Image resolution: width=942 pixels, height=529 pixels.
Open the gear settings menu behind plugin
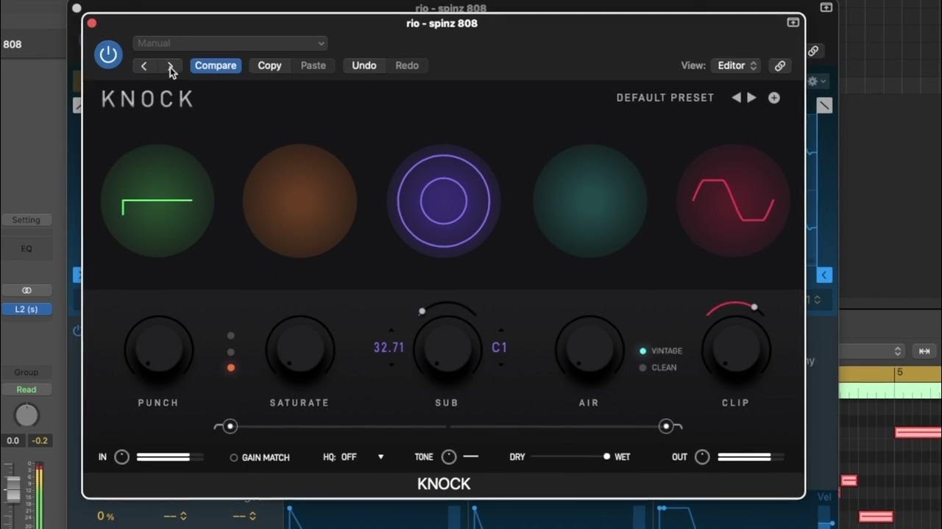point(817,82)
